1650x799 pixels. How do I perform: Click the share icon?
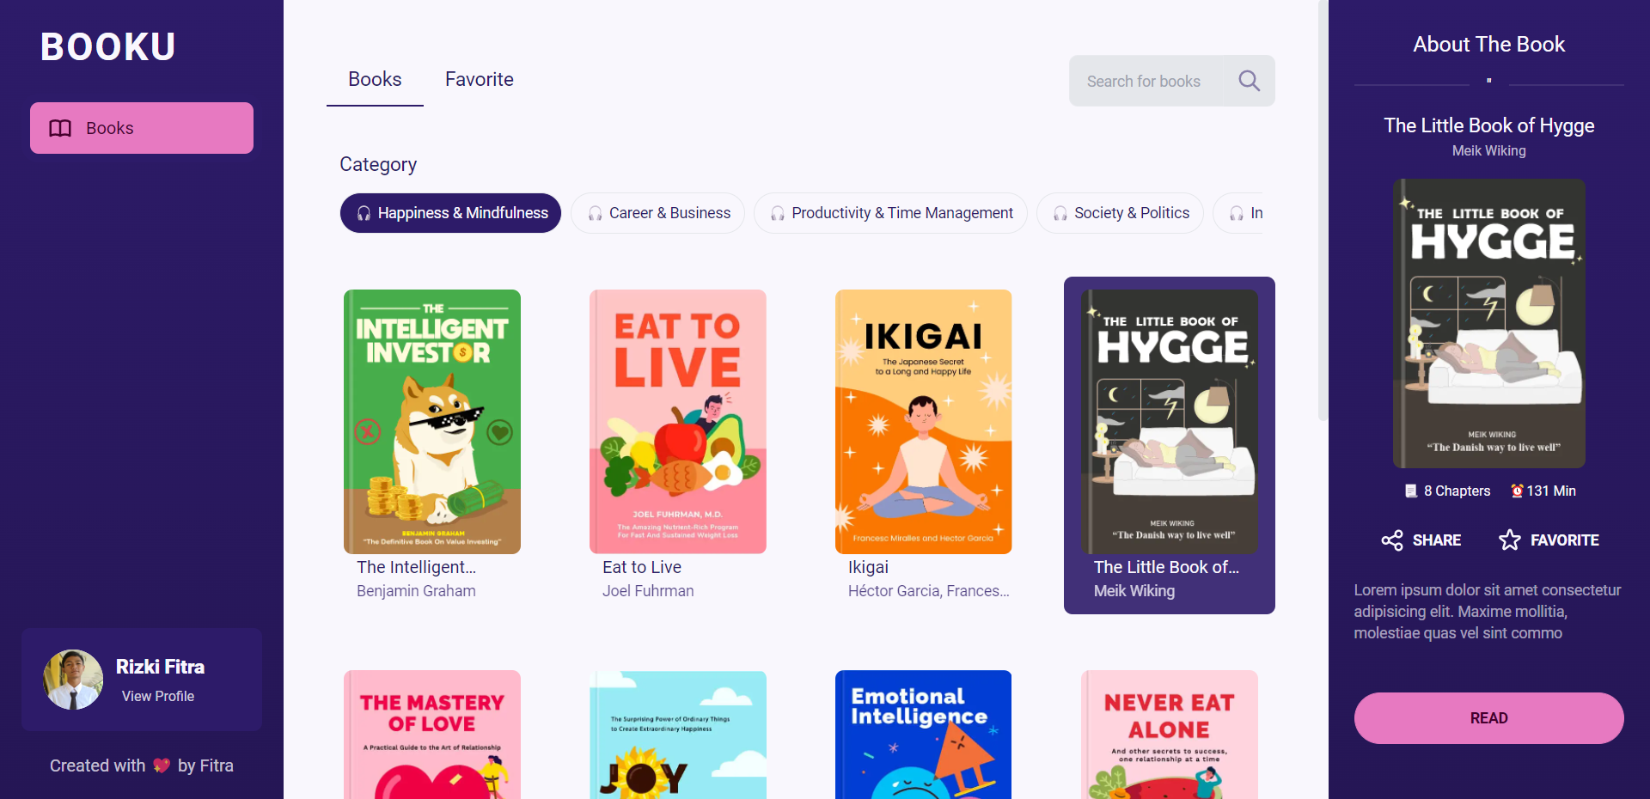1392,540
